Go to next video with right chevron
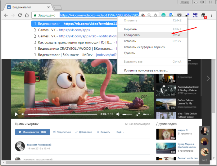217x166 pixels. tap(208, 78)
